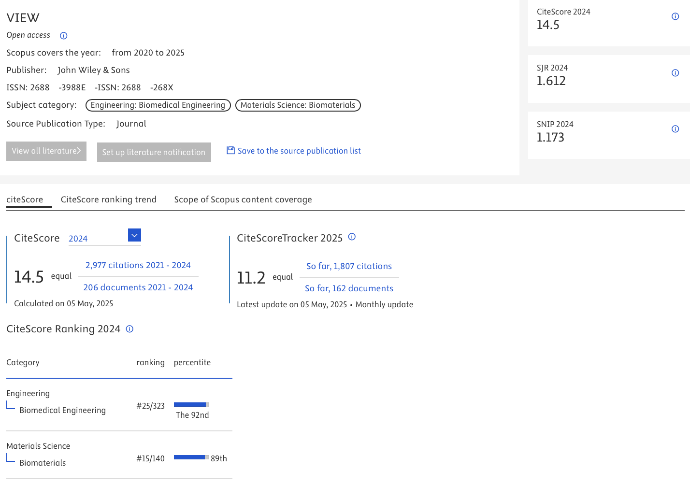The image size is (690, 484).
Task: Save to the source publication list
Action: coord(299,150)
